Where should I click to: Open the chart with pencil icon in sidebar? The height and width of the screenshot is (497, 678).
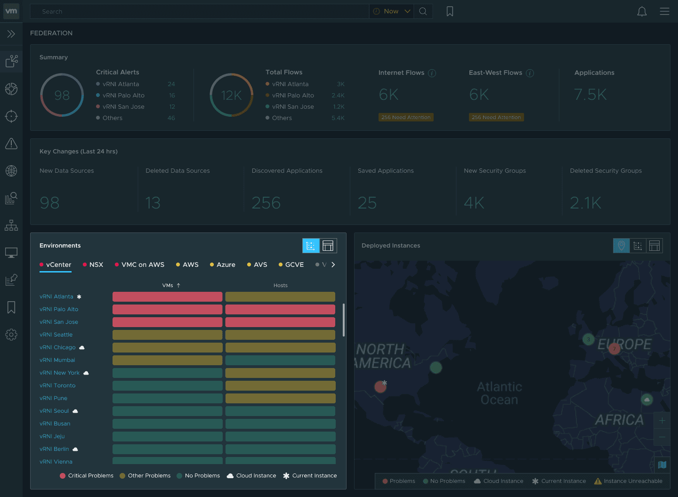pyautogui.click(x=11, y=280)
